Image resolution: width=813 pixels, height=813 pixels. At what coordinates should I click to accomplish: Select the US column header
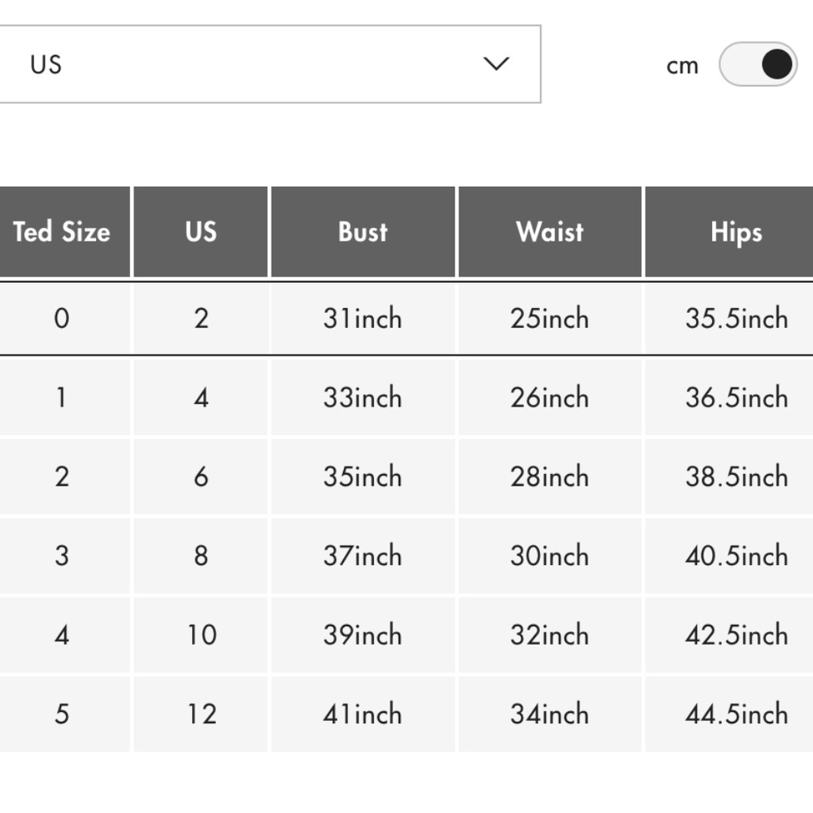click(x=201, y=232)
